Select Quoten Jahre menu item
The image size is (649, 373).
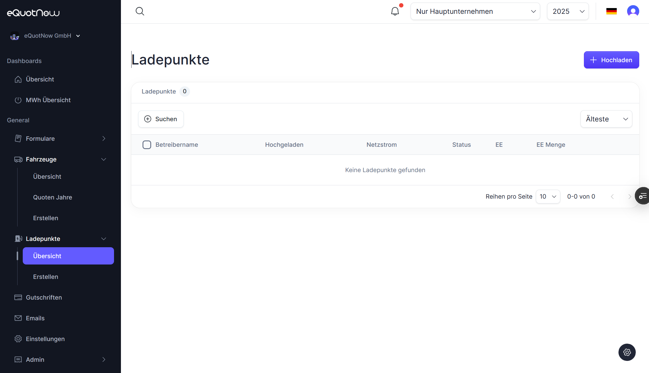[x=52, y=197]
